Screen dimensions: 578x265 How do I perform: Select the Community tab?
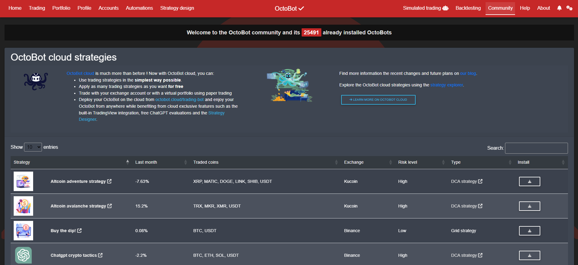[500, 8]
